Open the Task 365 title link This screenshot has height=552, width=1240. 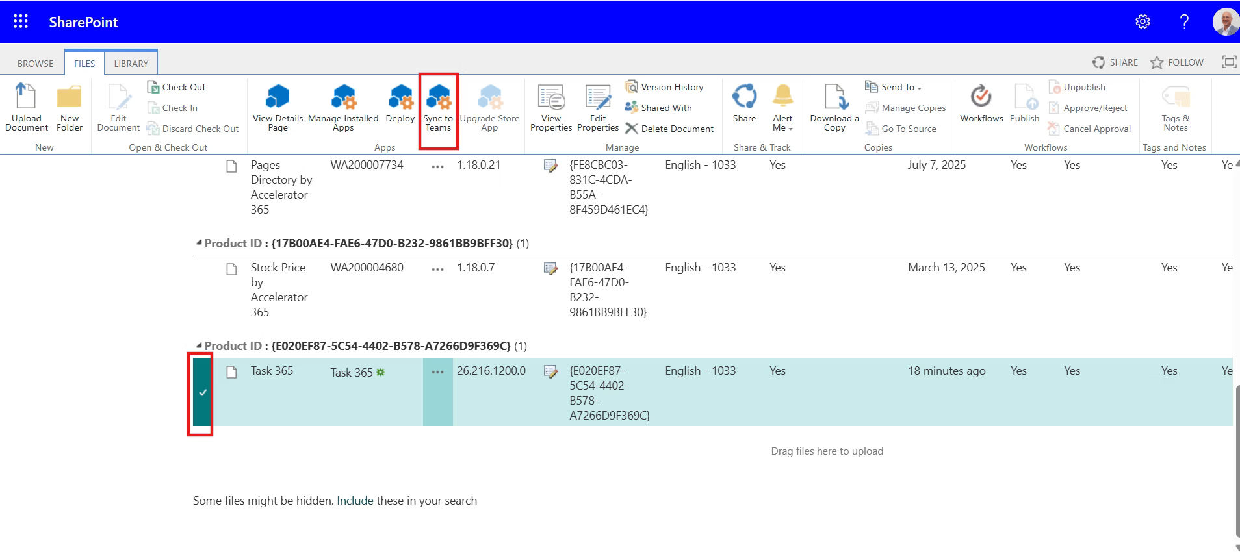coord(352,373)
